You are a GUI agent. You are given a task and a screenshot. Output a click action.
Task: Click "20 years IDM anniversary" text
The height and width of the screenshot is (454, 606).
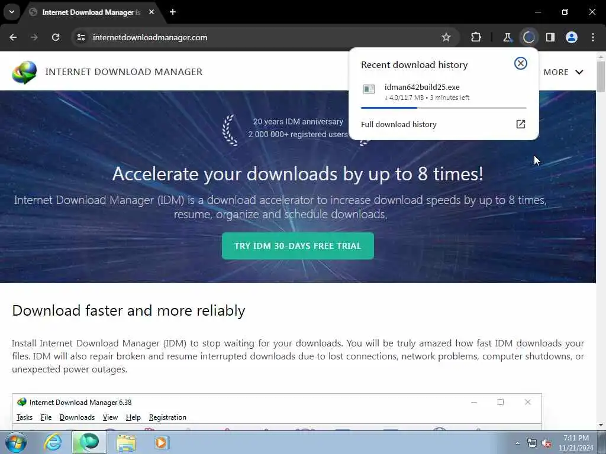click(298, 122)
